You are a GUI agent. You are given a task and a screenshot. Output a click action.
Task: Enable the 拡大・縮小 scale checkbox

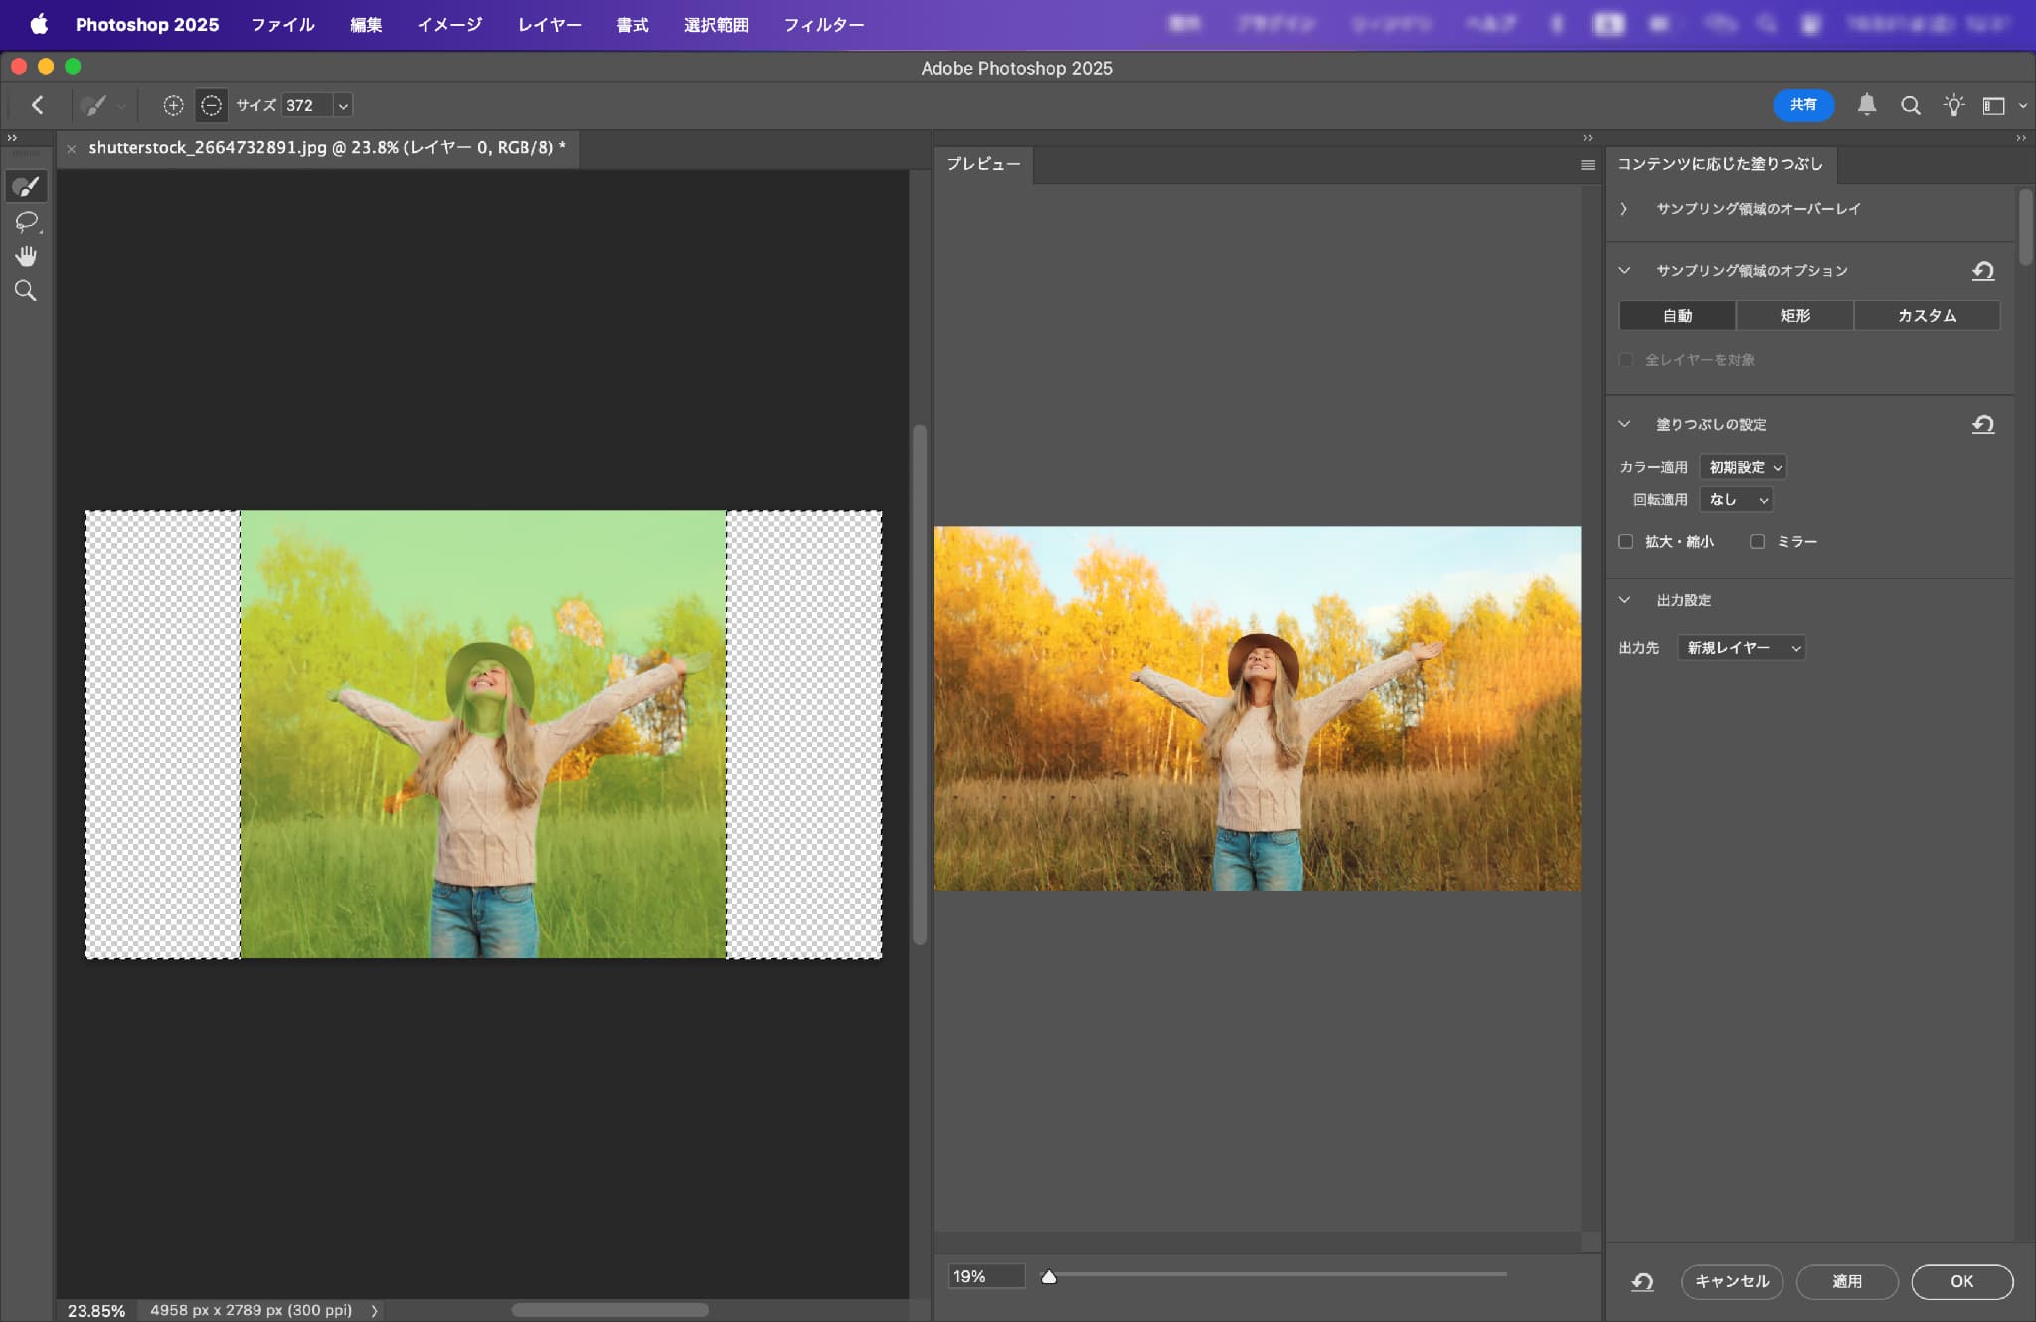point(1626,542)
